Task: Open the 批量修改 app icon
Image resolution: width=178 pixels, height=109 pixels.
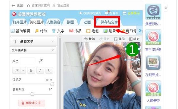Action: (x=153, y=12)
